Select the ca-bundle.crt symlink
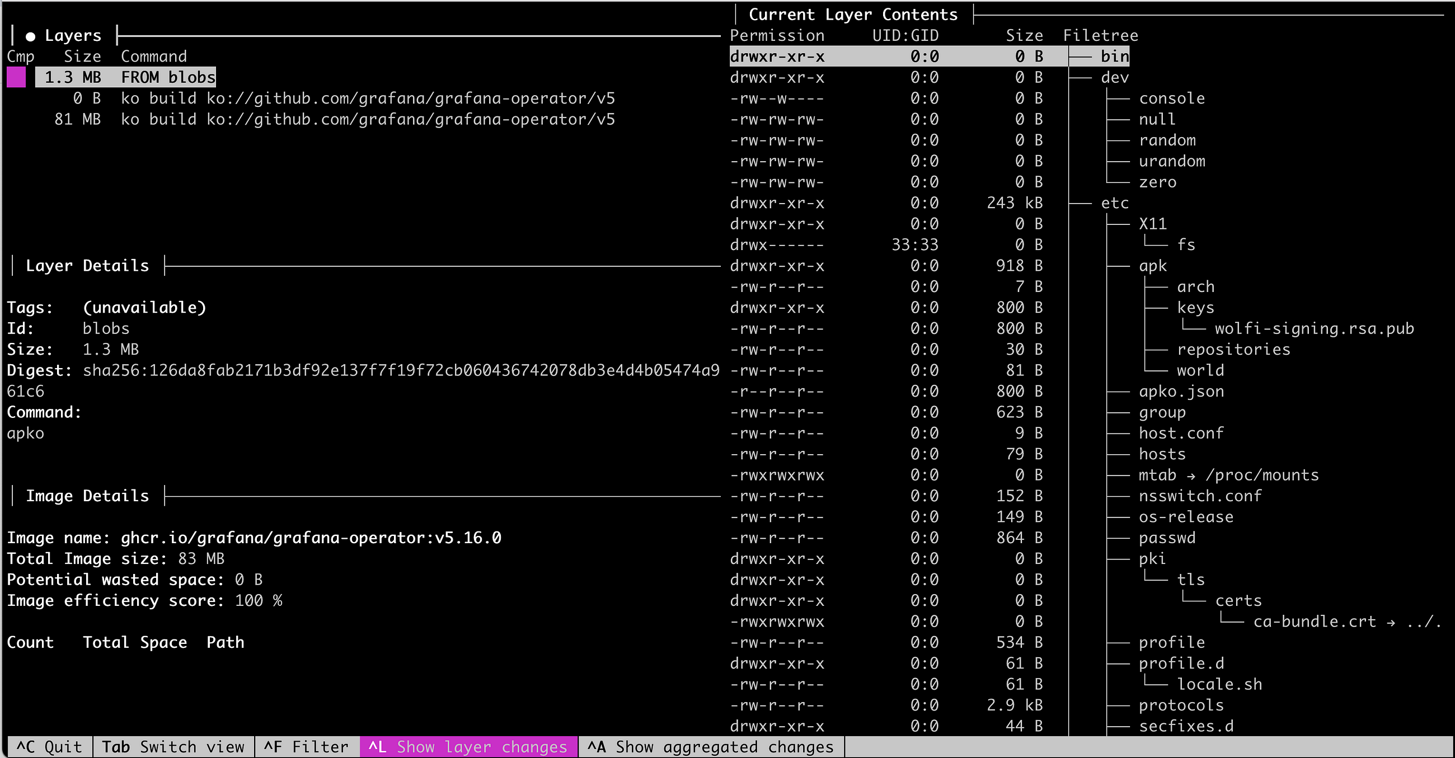The image size is (1455, 758). coord(1347,621)
